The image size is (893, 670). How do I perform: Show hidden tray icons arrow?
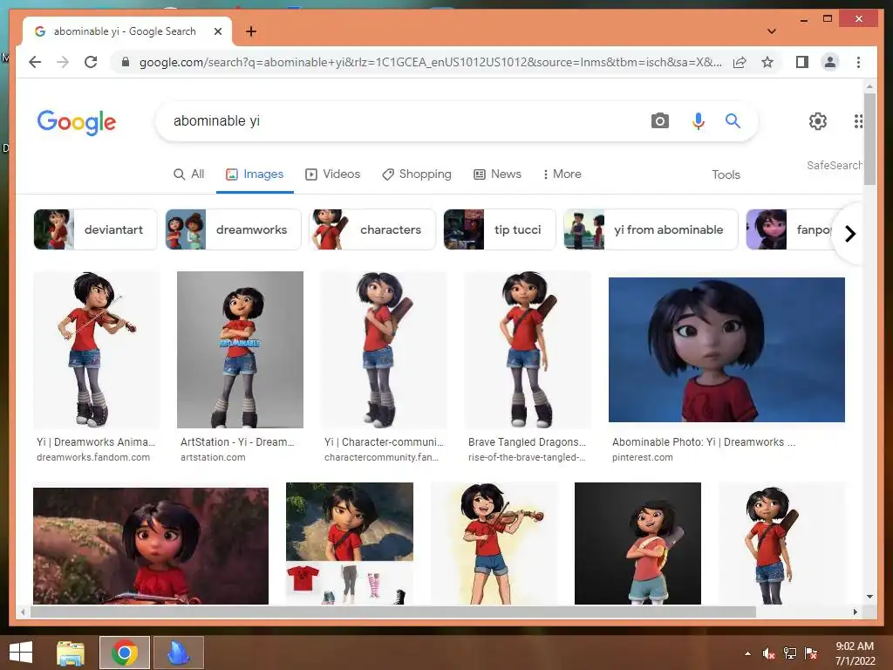[747, 653]
